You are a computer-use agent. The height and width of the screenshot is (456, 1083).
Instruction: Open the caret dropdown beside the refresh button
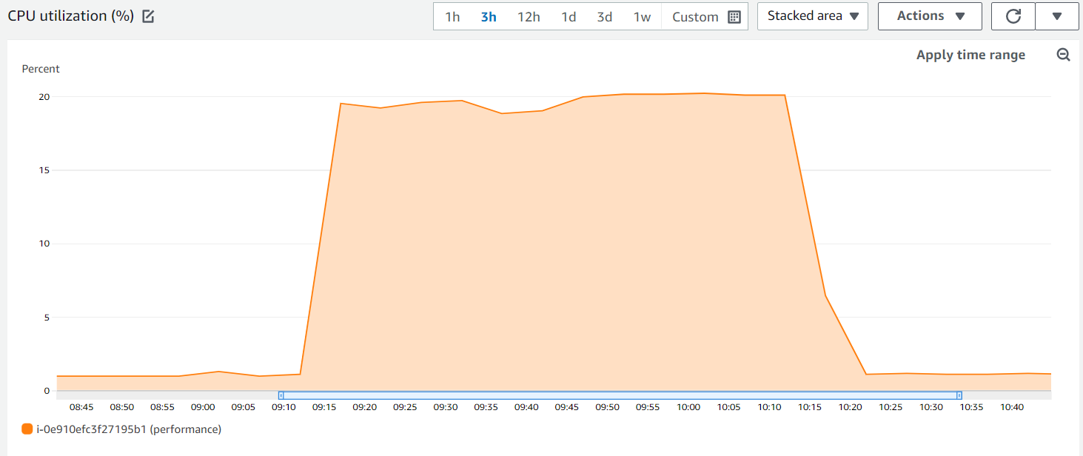(x=1057, y=16)
